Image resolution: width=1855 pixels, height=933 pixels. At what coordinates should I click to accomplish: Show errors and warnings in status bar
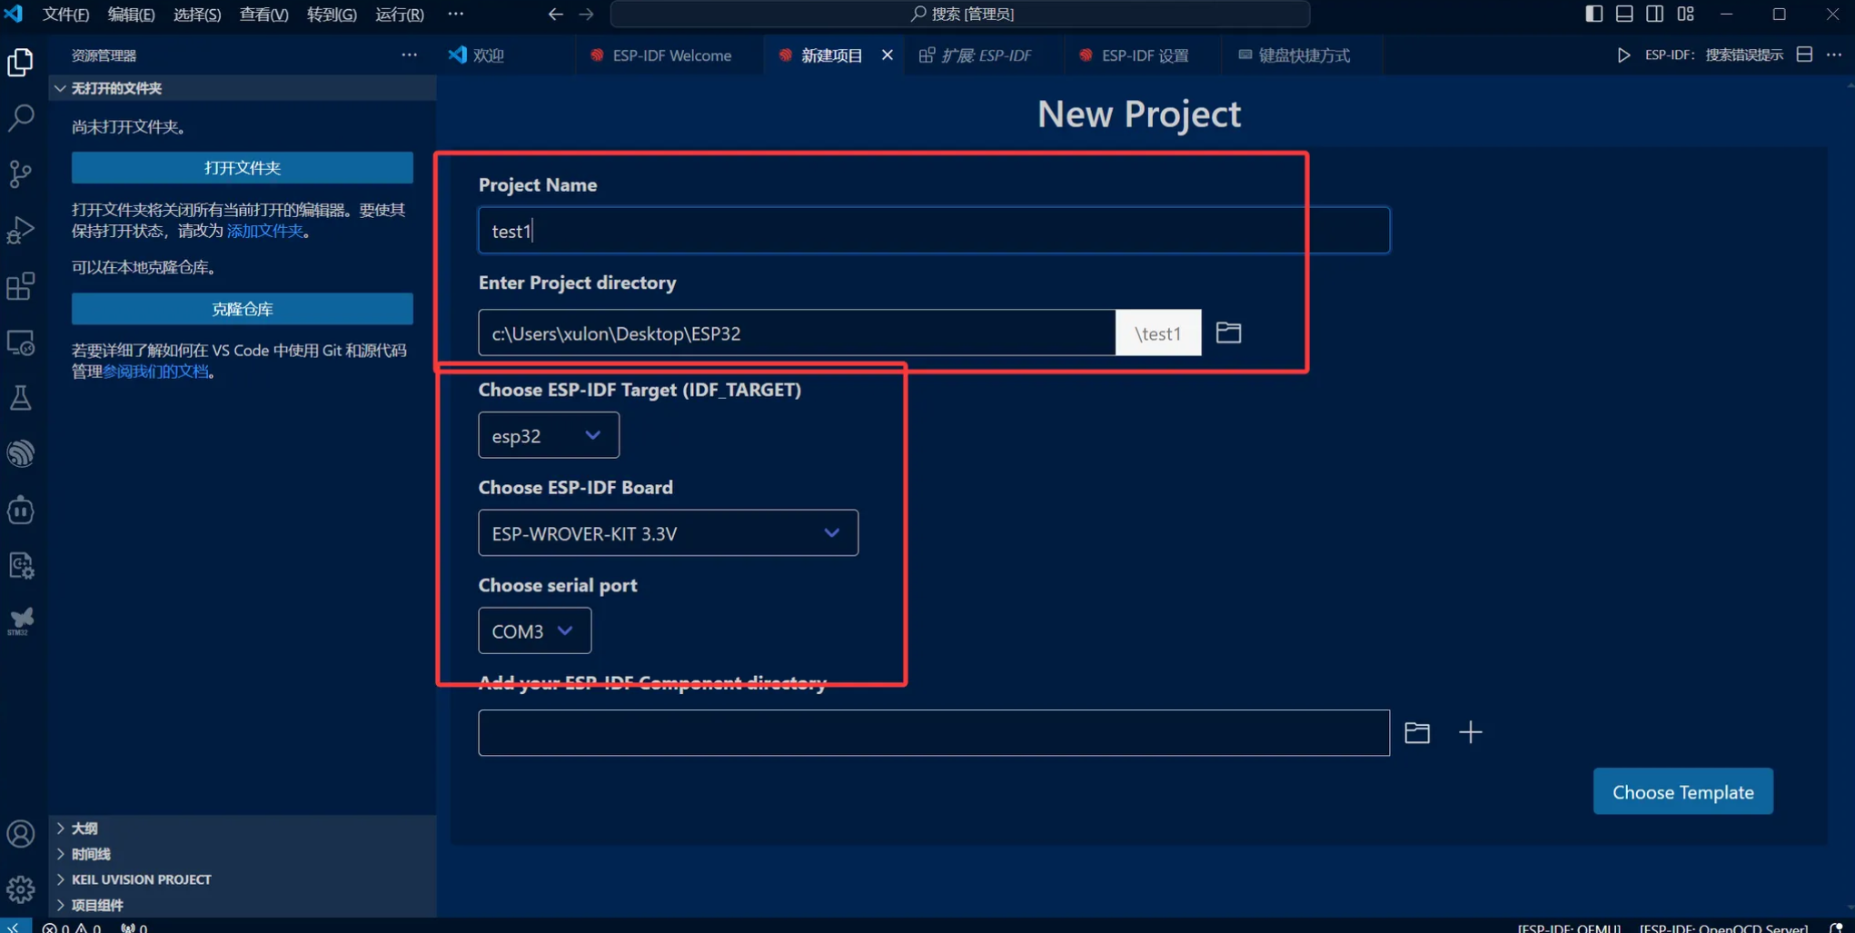tap(72, 927)
